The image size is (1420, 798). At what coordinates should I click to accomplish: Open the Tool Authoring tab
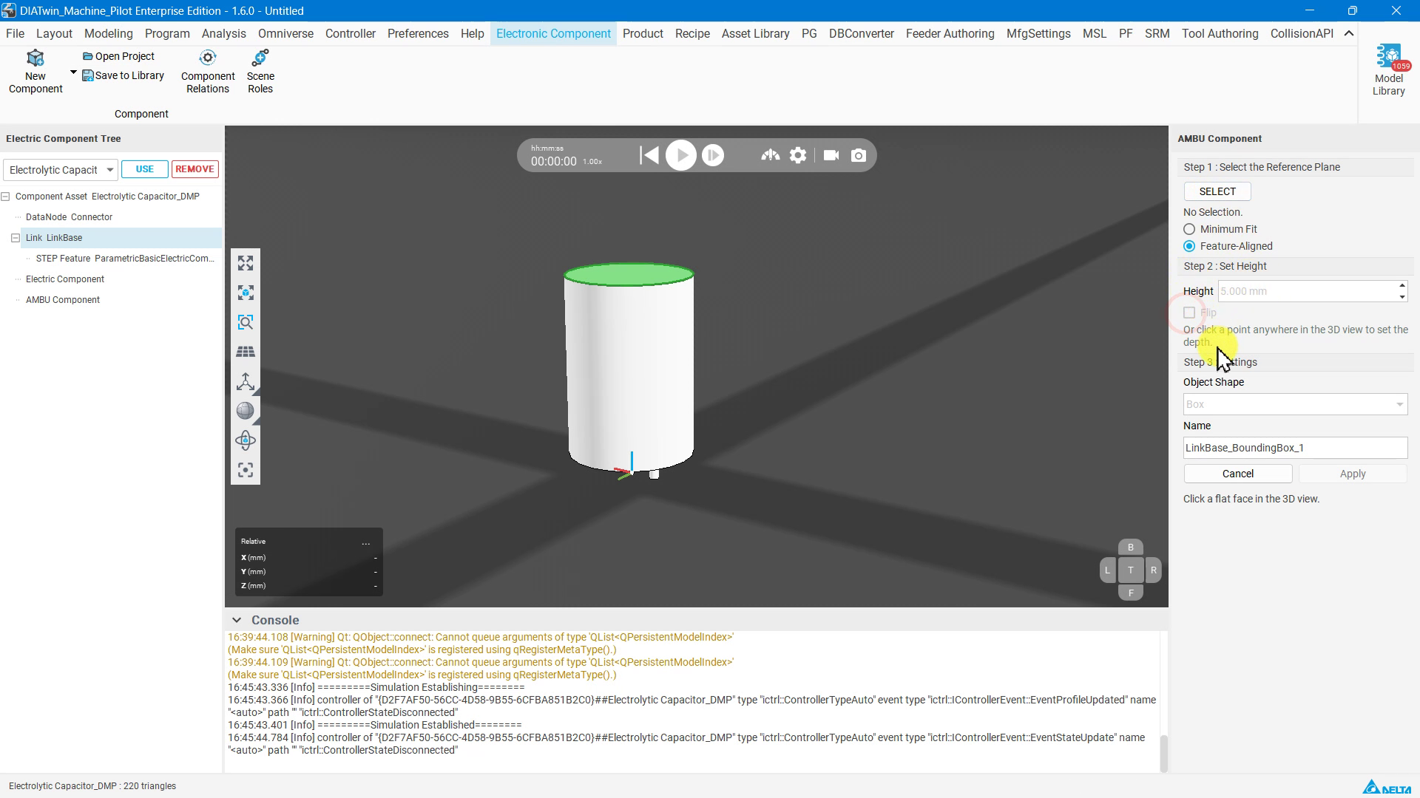(1220, 33)
